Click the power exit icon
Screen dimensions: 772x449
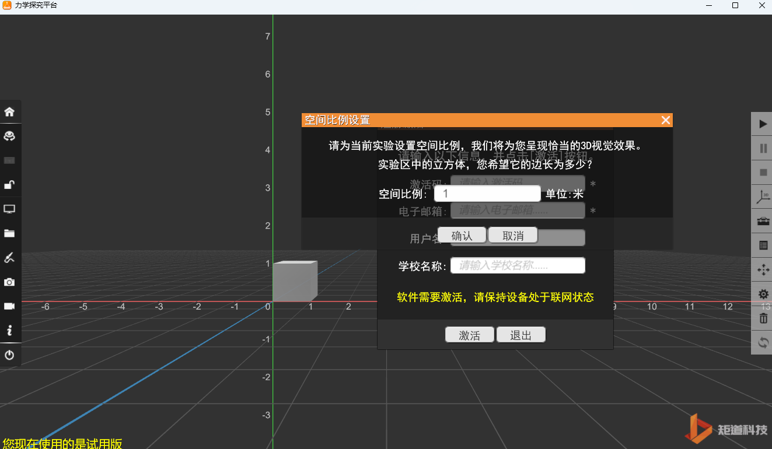point(9,355)
